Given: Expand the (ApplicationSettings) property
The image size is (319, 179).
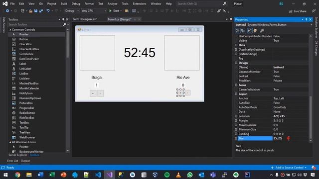Looking at the screenshot, I should pos(236,50).
